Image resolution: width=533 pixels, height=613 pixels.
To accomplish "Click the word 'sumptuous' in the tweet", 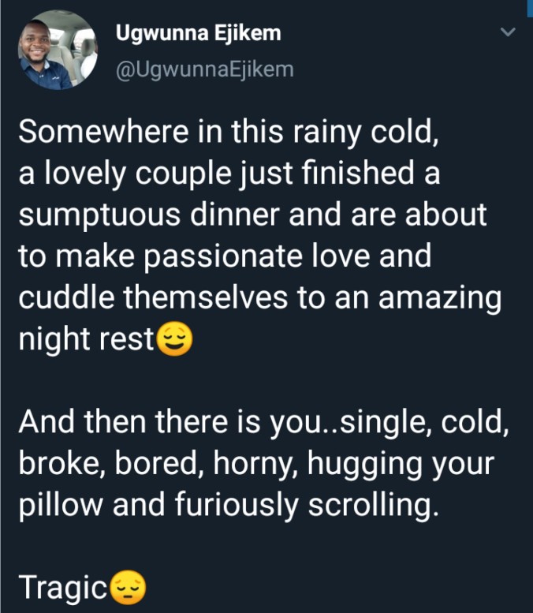I will tap(99, 216).
